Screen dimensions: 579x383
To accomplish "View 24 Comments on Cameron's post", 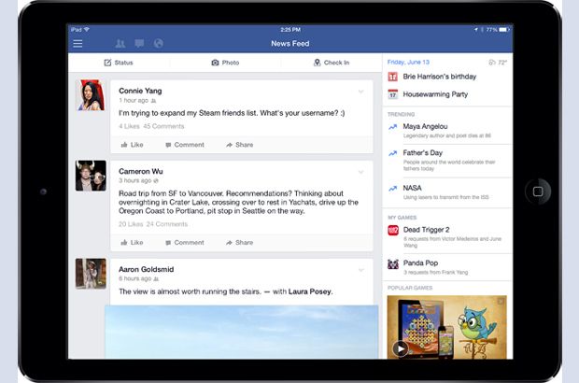I will [167, 224].
